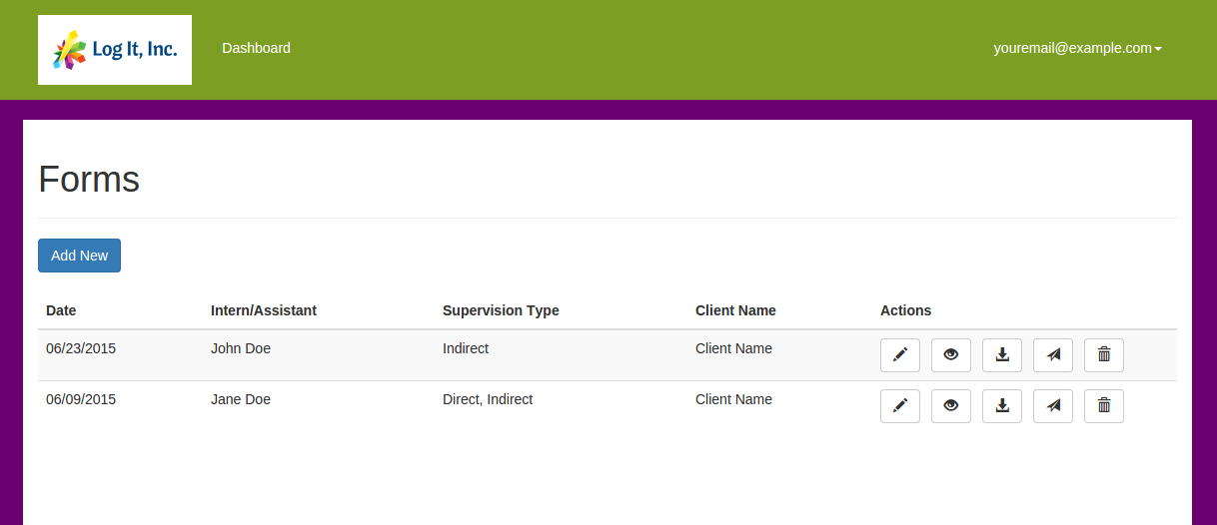This screenshot has height=525, width=1217.
Task: Go to Dashboard in the navigation bar
Action: pos(256,48)
